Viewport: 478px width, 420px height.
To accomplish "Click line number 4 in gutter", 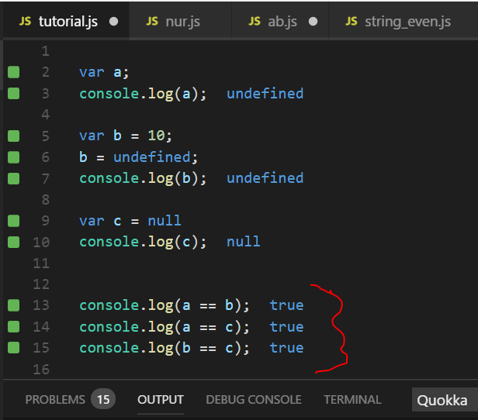I will [x=46, y=115].
